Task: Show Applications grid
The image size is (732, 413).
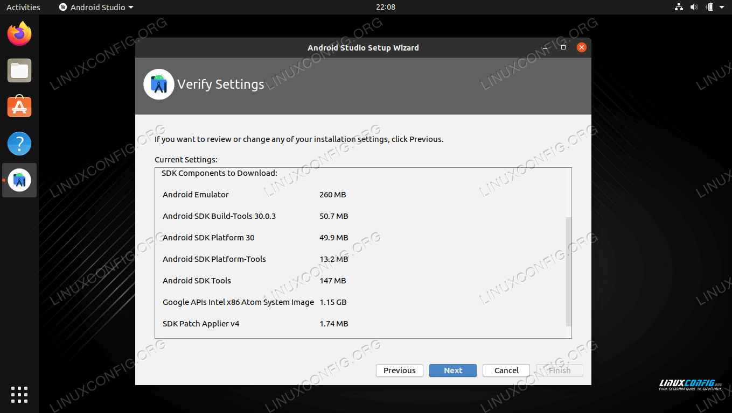Action: (19, 394)
